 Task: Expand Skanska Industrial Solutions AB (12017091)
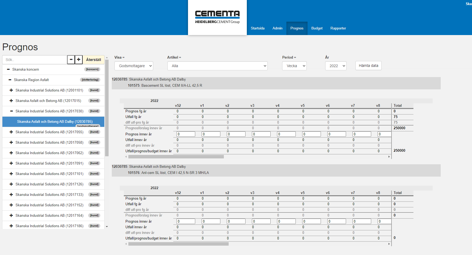[11, 163]
